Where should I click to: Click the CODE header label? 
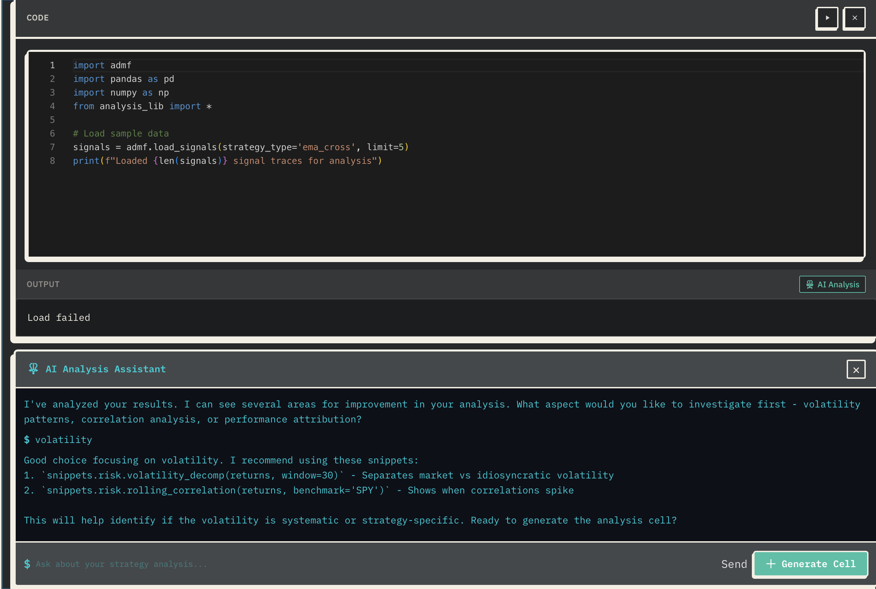click(x=38, y=18)
